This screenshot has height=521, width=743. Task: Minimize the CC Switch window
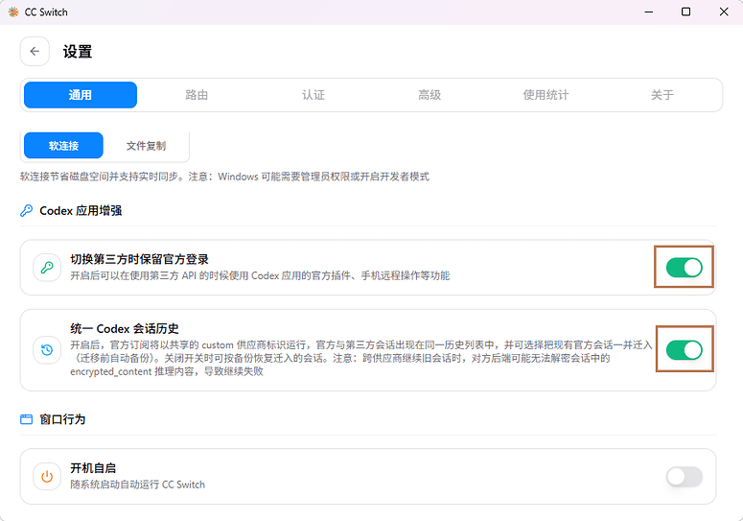tap(649, 12)
